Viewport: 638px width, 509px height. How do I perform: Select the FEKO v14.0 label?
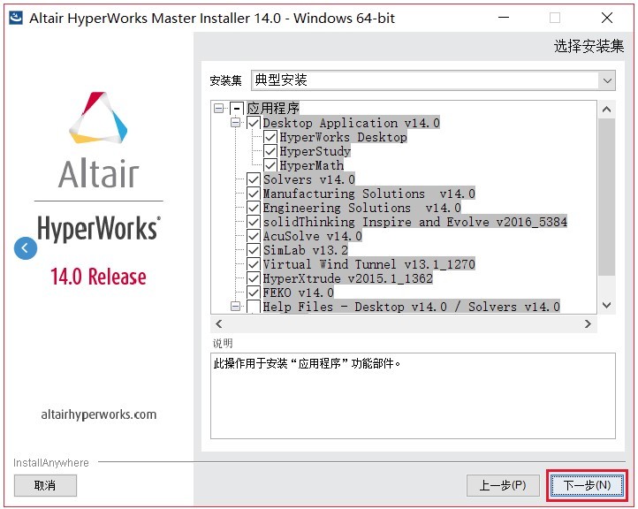pos(299,292)
